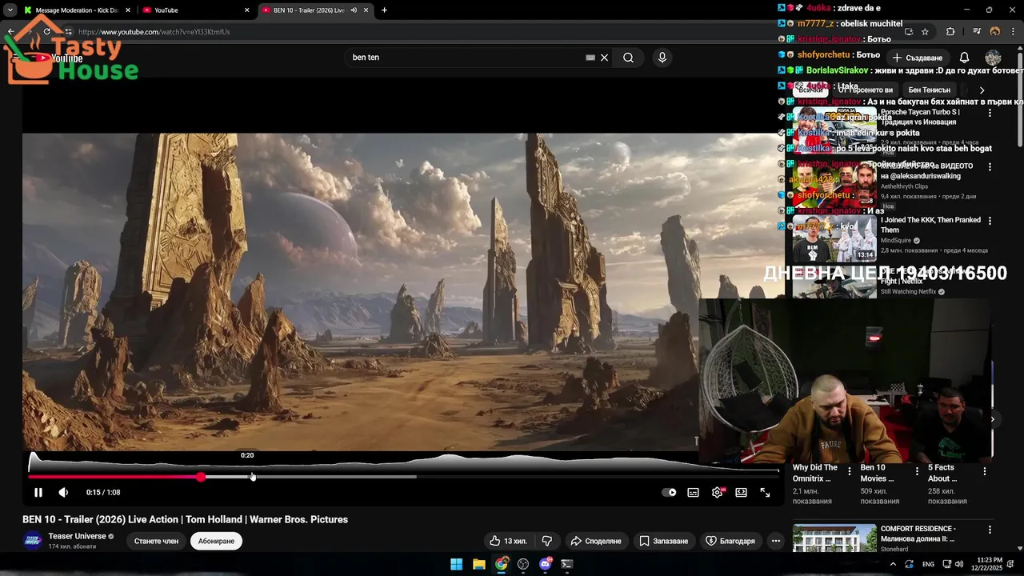The width and height of the screenshot is (1024, 576).
Task: Bookmark page with the star icon
Action: (x=925, y=32)
